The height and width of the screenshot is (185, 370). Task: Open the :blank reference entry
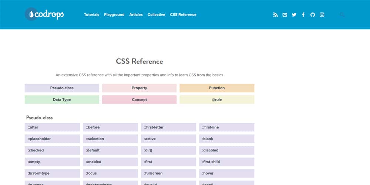coord(226,139)
